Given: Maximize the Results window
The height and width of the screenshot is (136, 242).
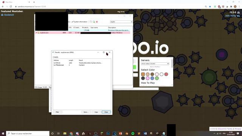Looking at the screenshot, I should pyautogui.click(x=104, y=52).
